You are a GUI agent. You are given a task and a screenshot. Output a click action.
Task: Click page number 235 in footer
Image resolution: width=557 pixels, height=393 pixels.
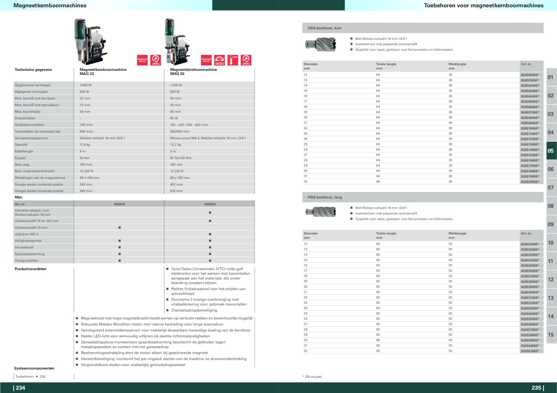point(537,388)
